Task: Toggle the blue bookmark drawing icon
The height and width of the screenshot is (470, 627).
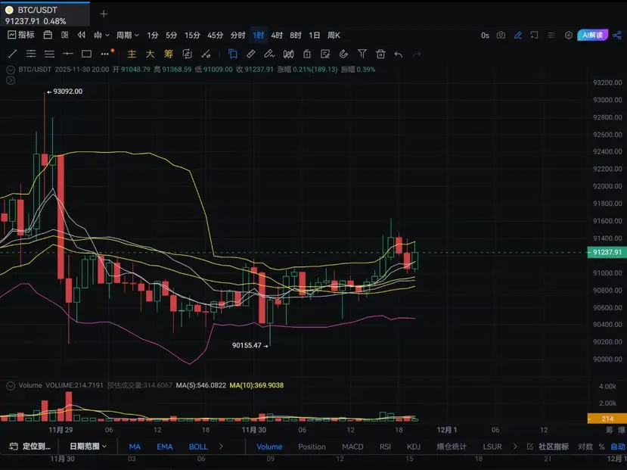Action: point(232,54)
